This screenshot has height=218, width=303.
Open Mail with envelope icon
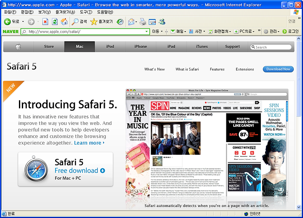pyautogui.click(x=131, y=22)
